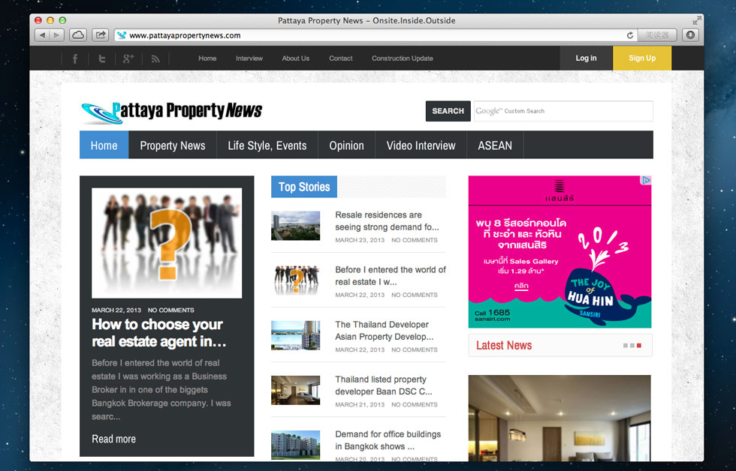
Task: Select the blue Home tab in the main menu
Action: pyautogui.click(x=104, y=145)
